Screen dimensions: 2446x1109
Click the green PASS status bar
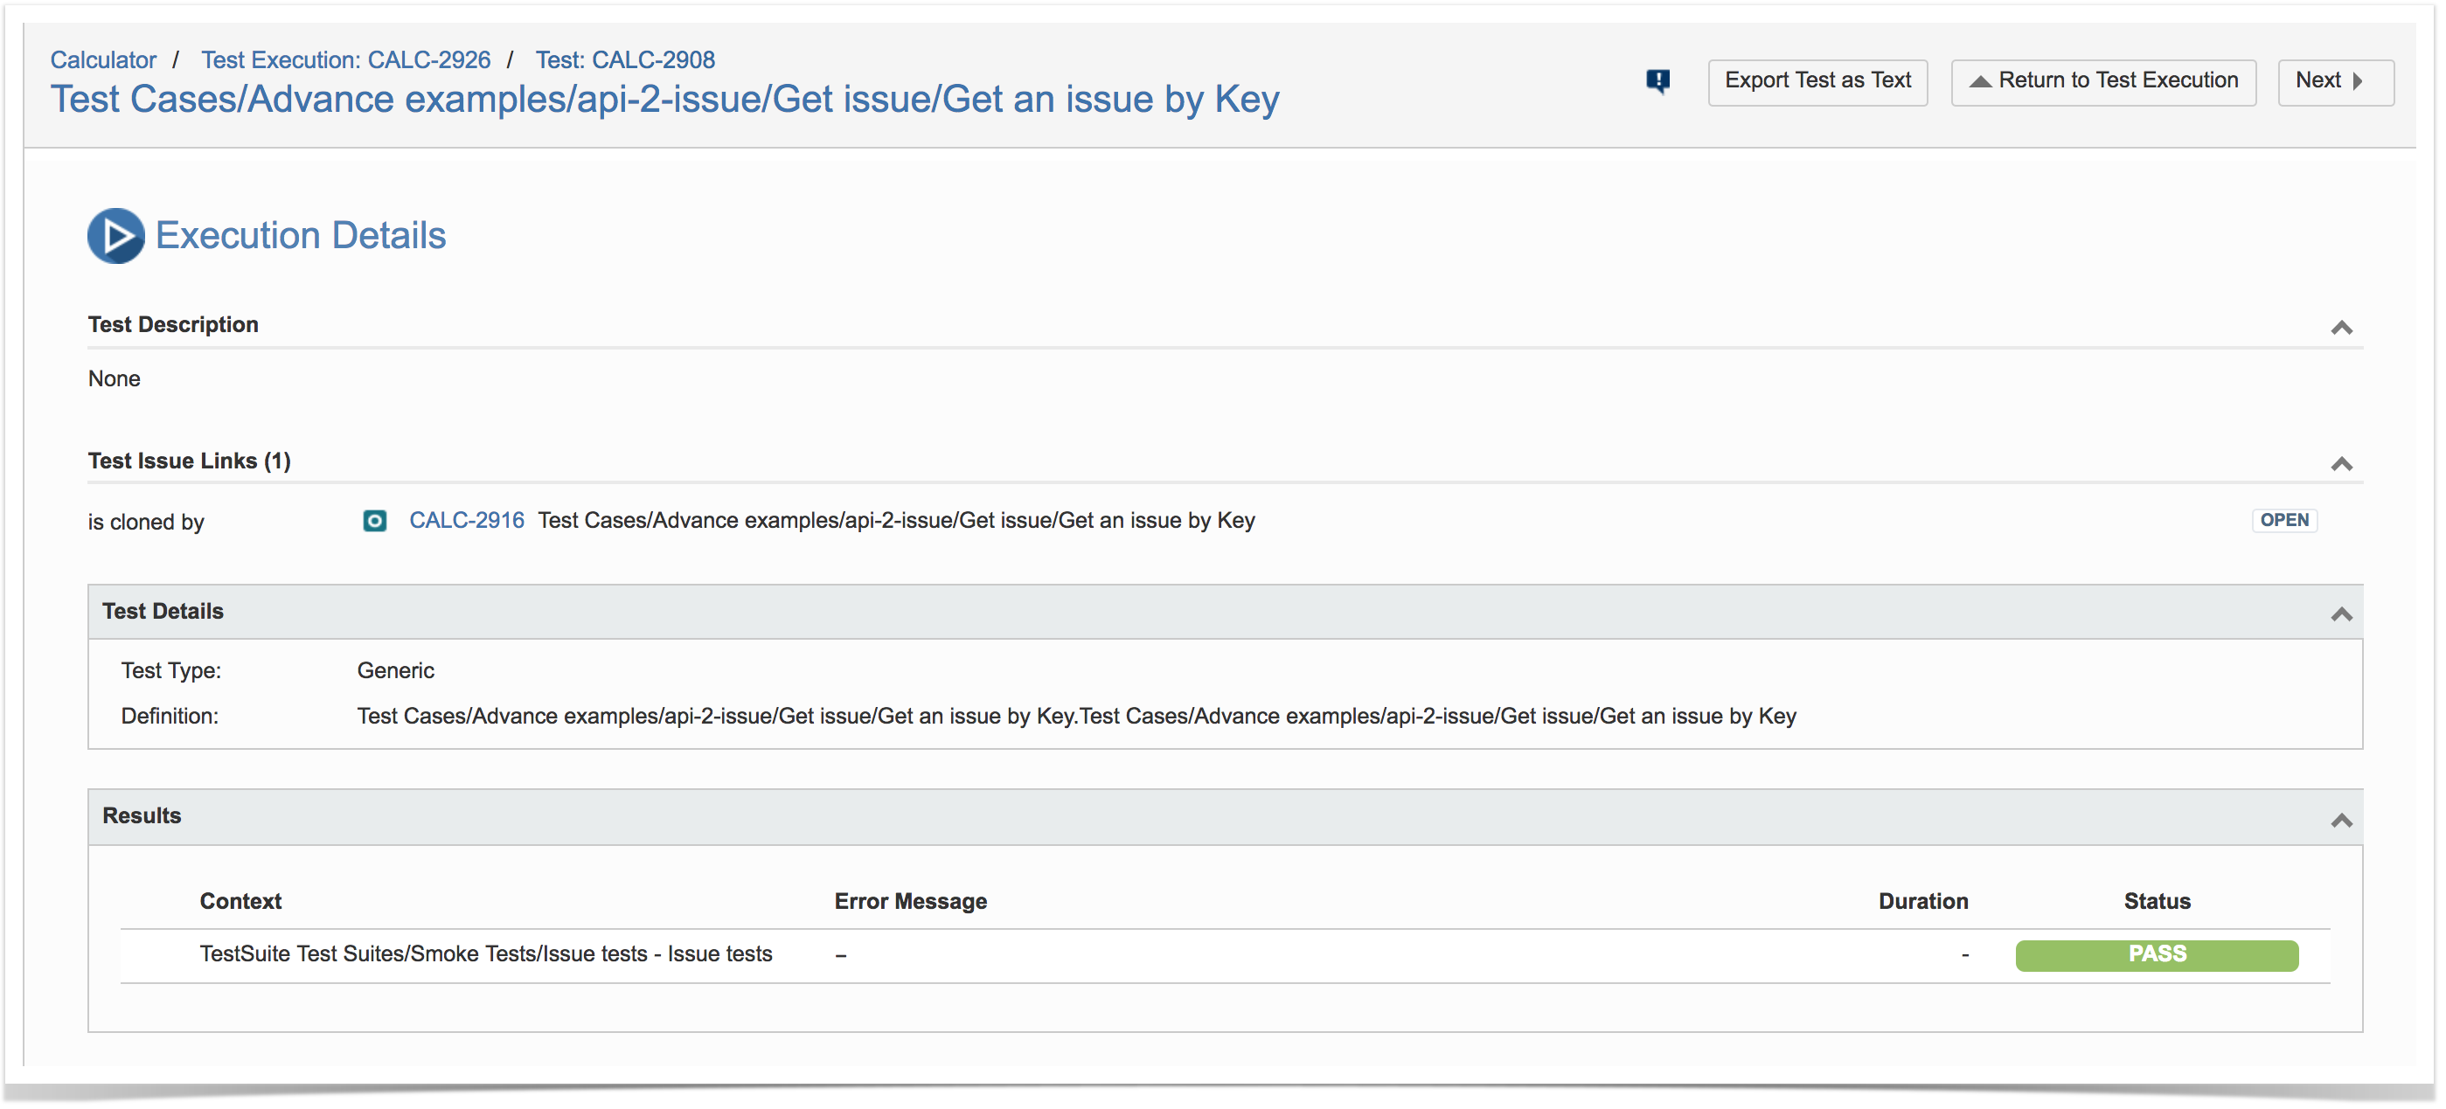pos(2157,954)
